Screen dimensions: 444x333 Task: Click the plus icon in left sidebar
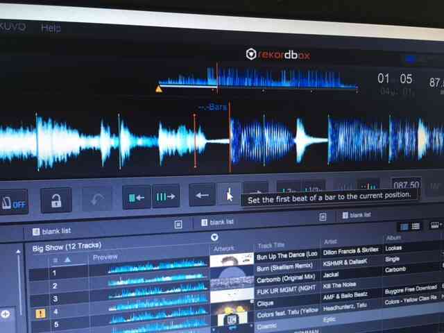(6, 314)
